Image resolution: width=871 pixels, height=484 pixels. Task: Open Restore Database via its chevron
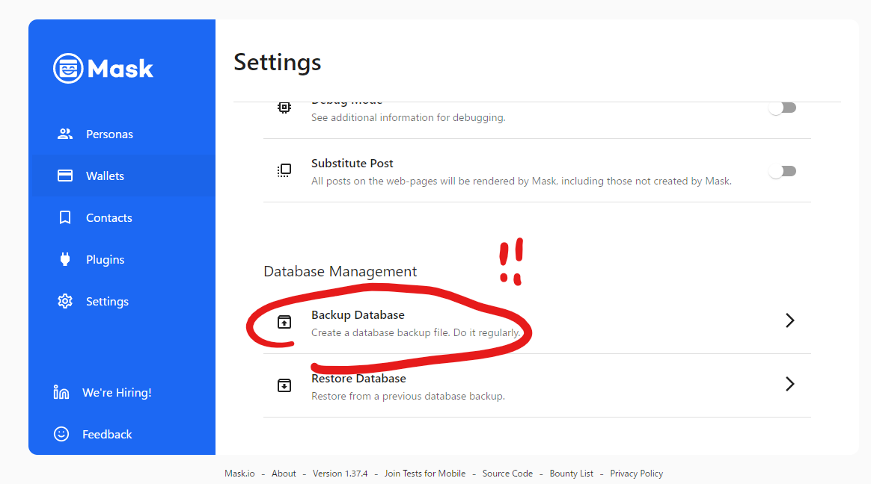click(790, 384)
